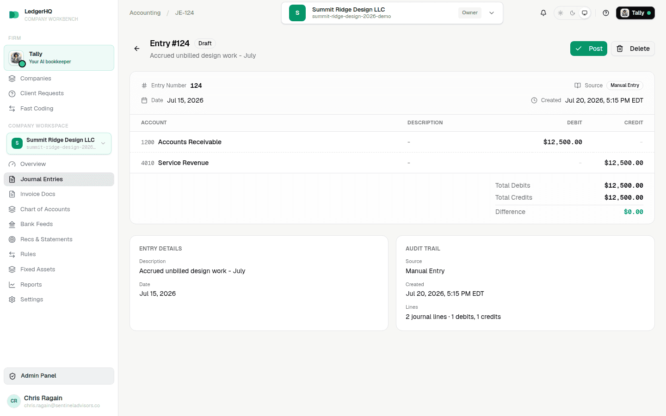Click the Invoice Docs document icon
This screenshot has width=666, height=416.
pyautogui.click(x=12, y=194)
